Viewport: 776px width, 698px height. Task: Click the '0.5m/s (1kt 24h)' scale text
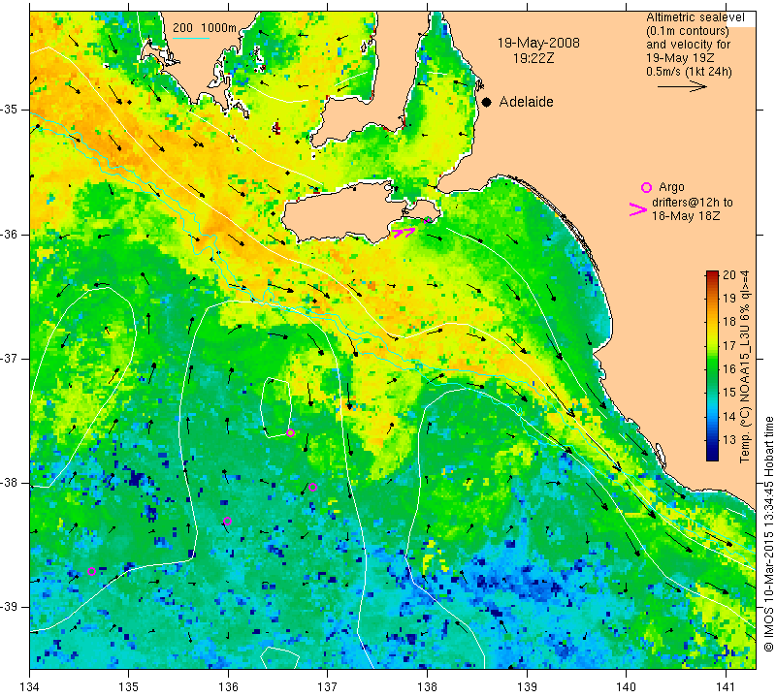point(689,72)
